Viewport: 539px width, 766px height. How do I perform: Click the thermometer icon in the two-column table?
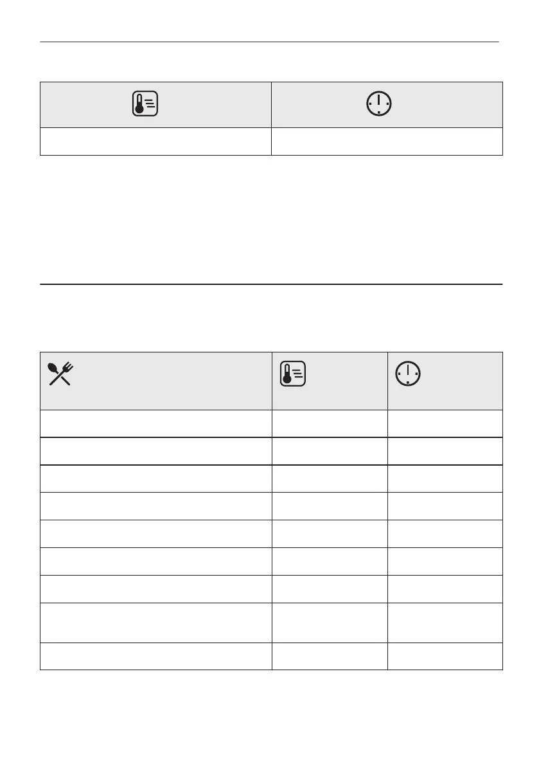[145, 104]
